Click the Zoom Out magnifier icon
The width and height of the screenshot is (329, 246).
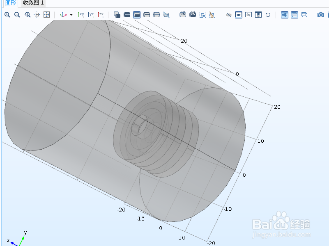pyautogui.click(x=17, y=15)
